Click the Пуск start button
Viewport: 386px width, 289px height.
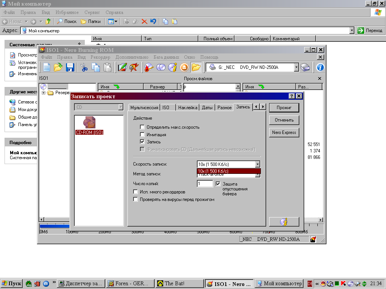point(12,284)
